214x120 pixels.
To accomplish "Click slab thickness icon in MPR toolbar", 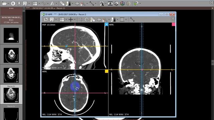I will click(x=122, y=20).
